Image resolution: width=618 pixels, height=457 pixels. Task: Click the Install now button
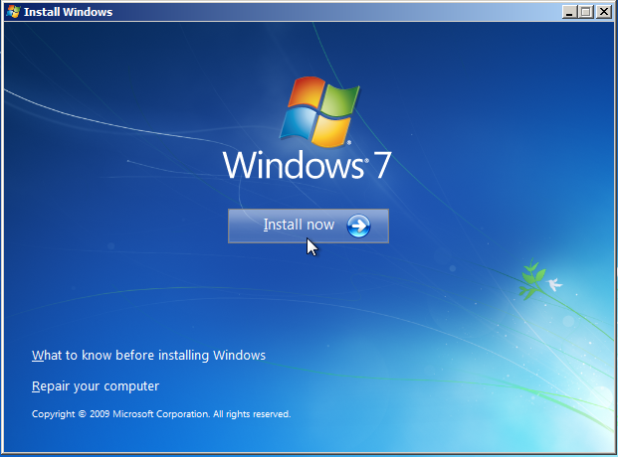coord(309,226)
